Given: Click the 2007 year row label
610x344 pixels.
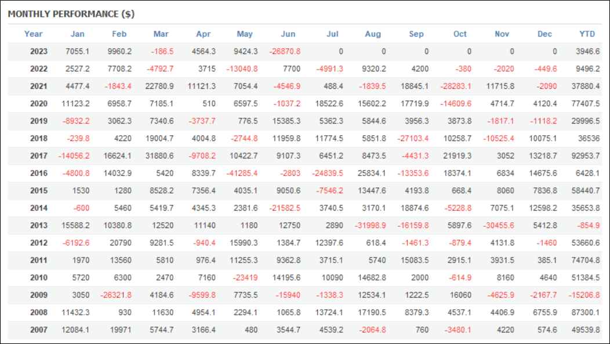Looking at the screenshot, I should [39, 330].
